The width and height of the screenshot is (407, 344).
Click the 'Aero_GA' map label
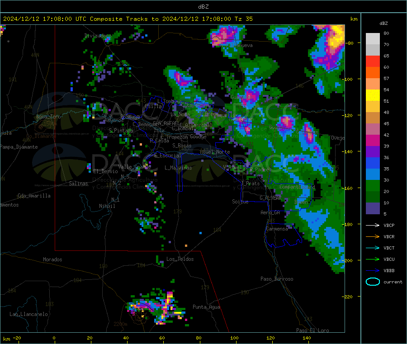270,212
